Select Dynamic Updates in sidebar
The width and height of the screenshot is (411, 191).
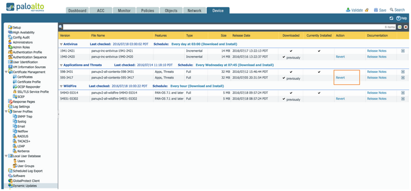pyautogui.click(x=25, y=186)
